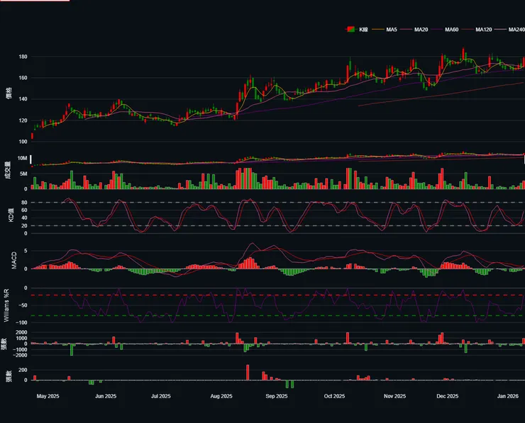Click the 100 price axis tick
Viewport: 525px width, 423px height.
[23, 142]
